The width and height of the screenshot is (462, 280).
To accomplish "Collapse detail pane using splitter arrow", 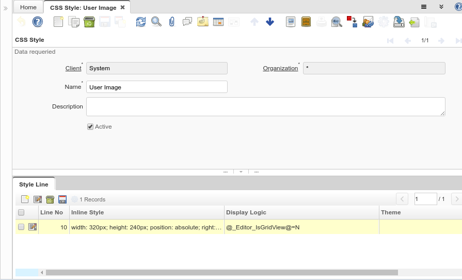I will [x=241, y=172].
